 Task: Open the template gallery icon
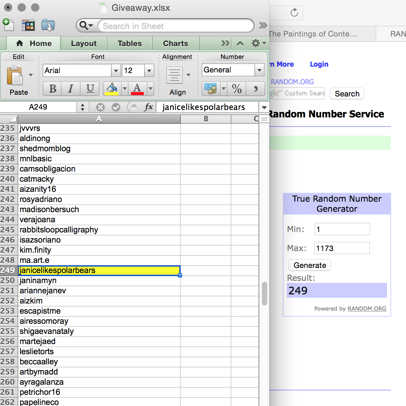pyautogui.click(x=28, y=25)
